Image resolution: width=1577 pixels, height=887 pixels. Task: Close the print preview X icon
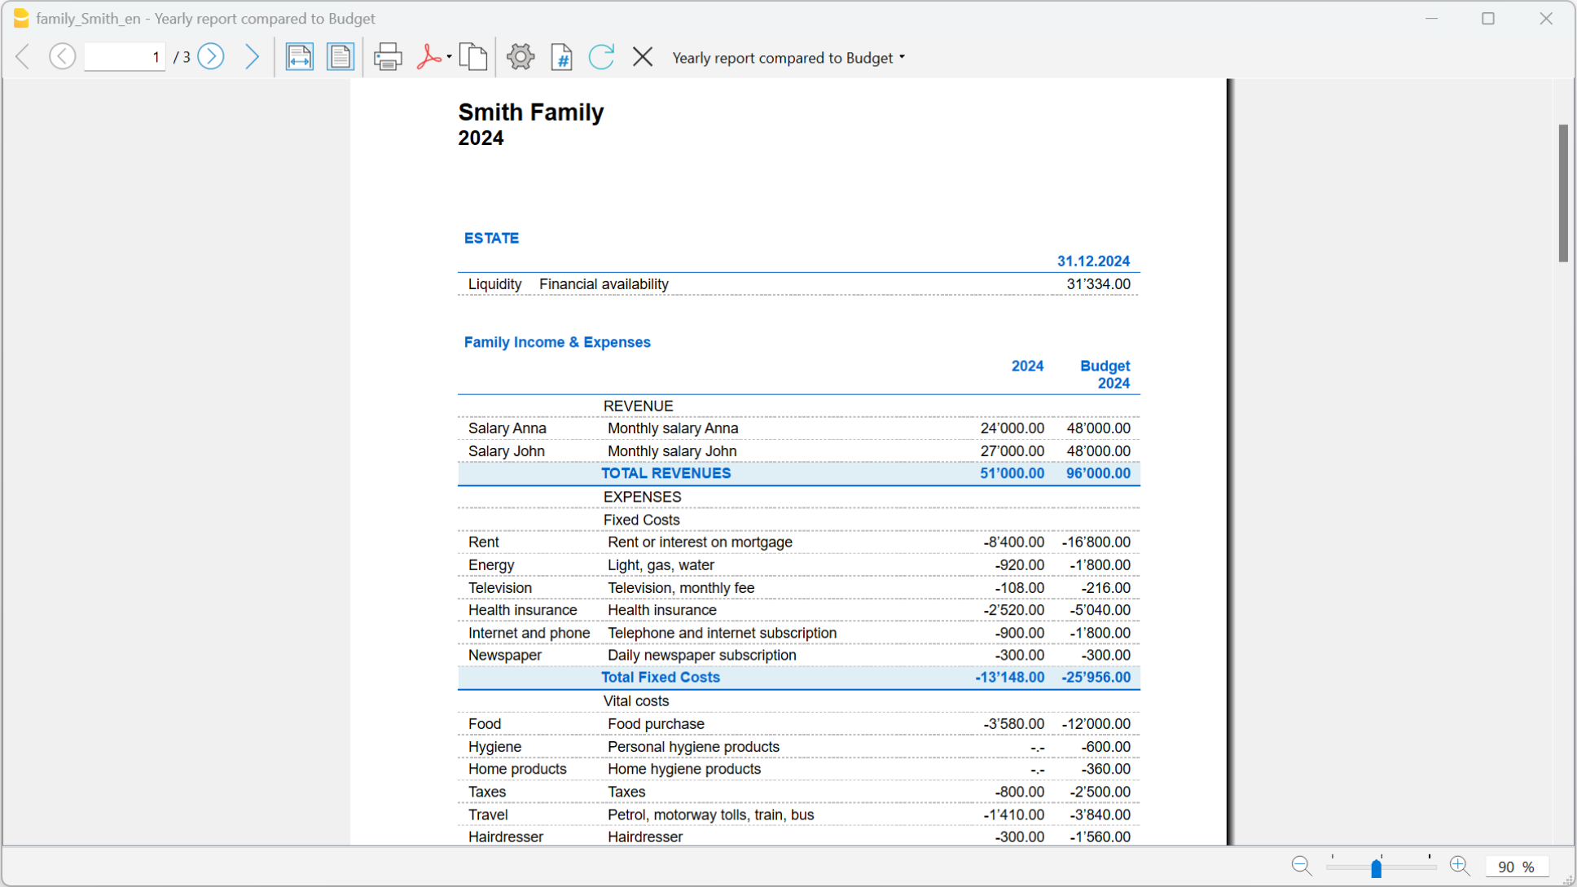click(643, 57)
